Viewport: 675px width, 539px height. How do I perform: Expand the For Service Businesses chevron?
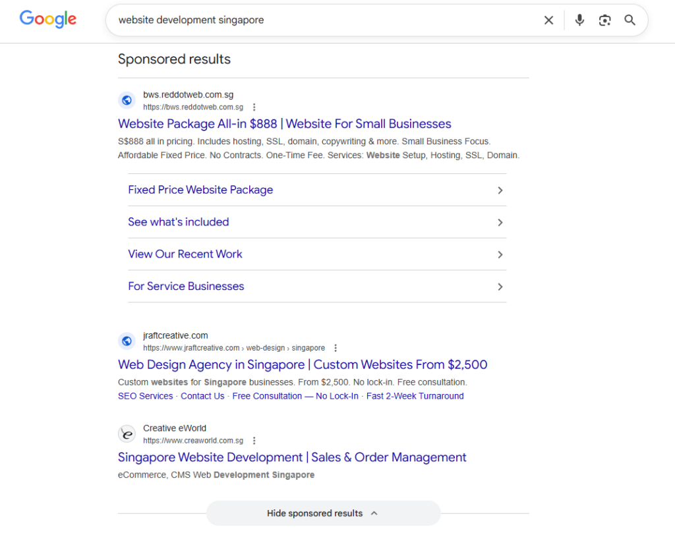(500, 287)
